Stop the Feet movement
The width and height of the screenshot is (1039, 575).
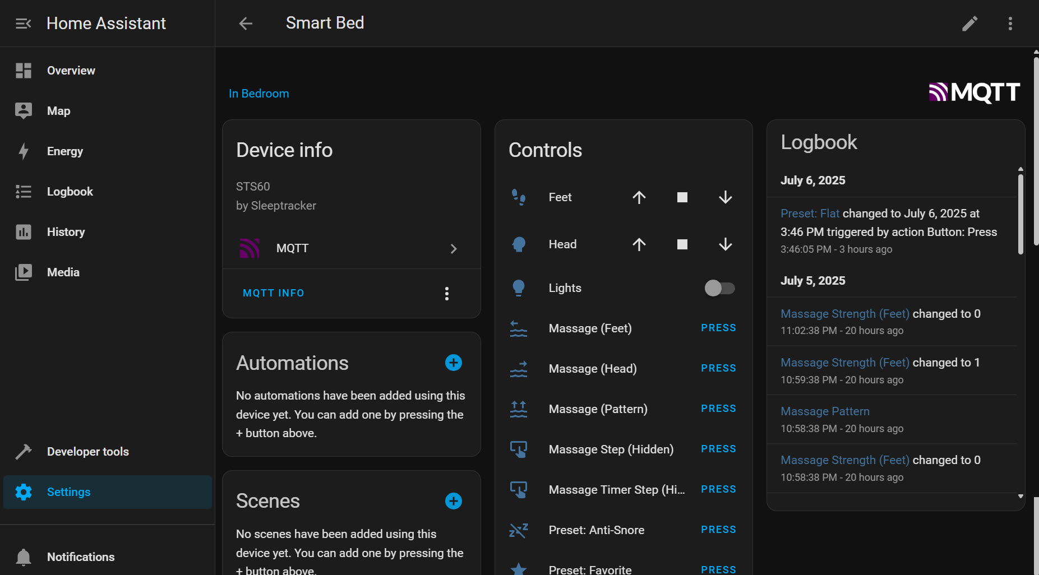(682, 197)
